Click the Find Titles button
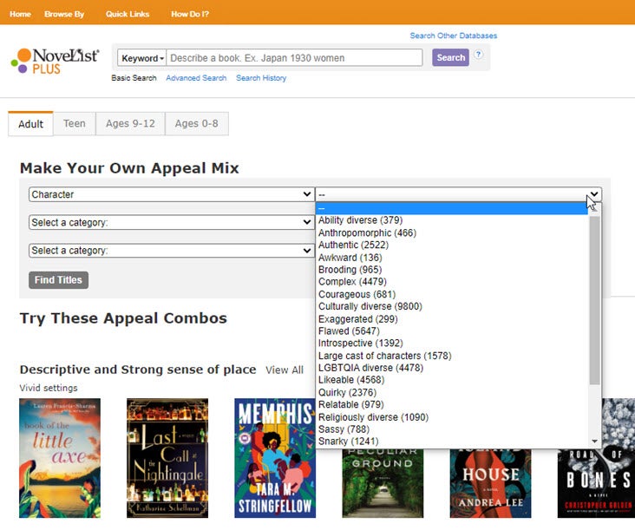This screenshot has width=635, height=530. coord(58,280)
